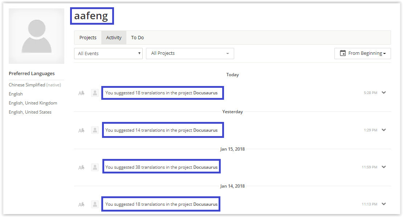The image size is (403, 217).
Task: Click the 5:28 PM timestamp
Action: (x=370, y=93)
